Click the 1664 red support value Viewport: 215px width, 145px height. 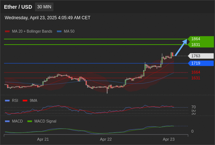tap(196, 72)
